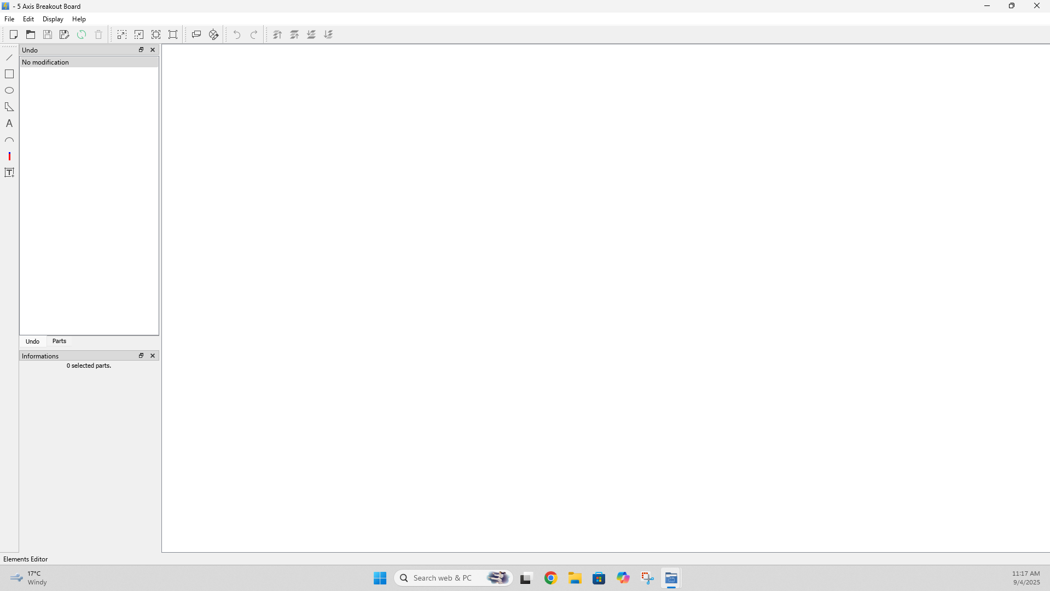Open the File menu
This screenshot has width=1050, height=591.
9,19
